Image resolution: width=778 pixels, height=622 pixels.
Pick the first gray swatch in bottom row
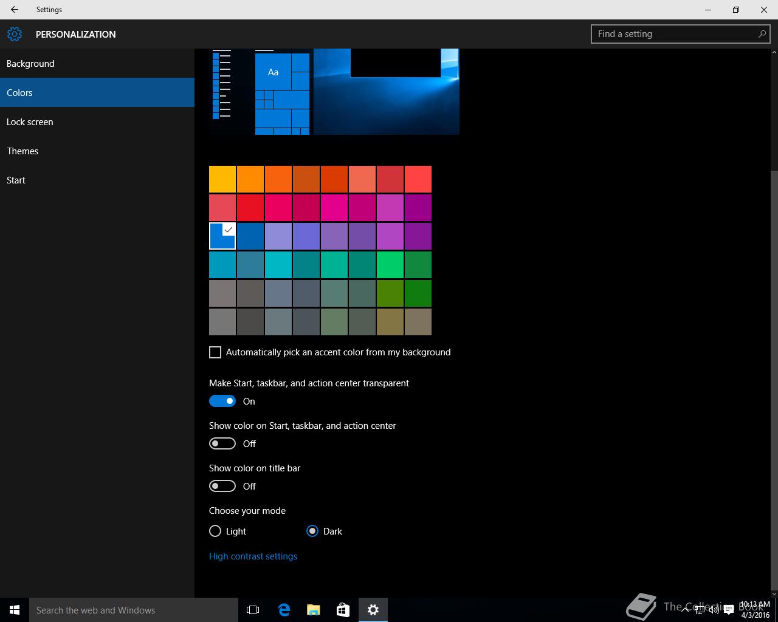[222, 322]
